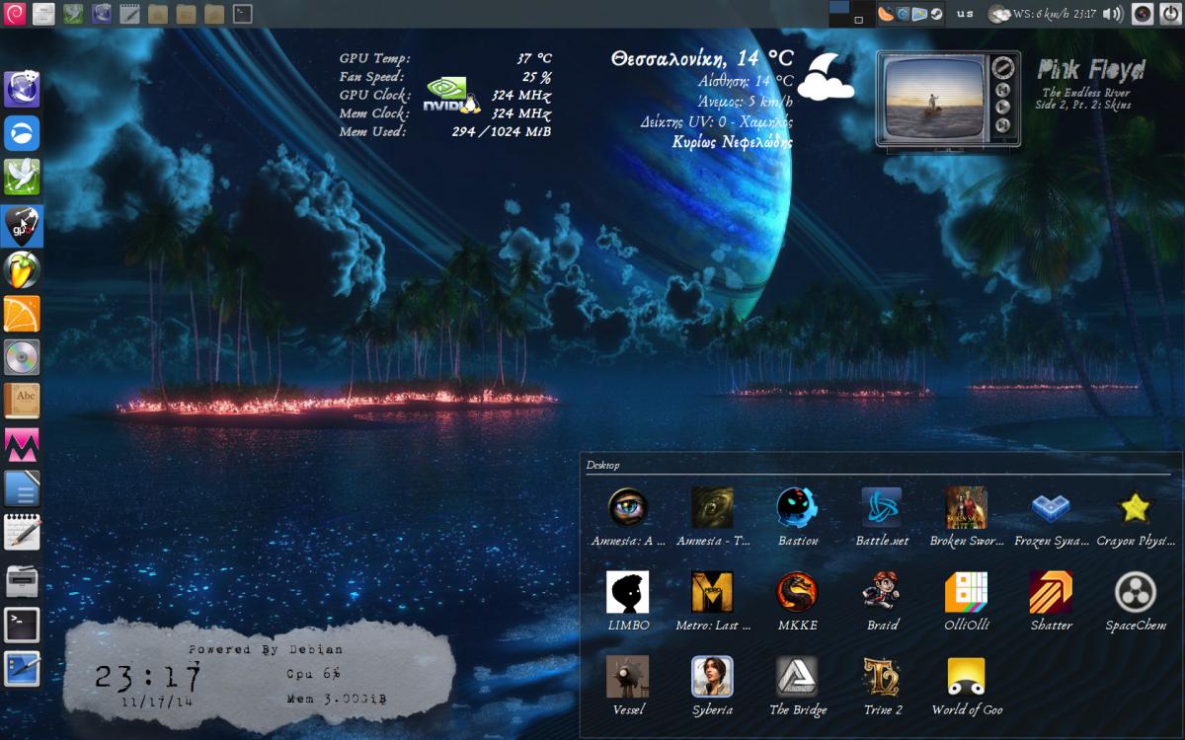Click the orange Clementine tray icon
1185x740 pixels.
pyautogui.click(x=887, y=15)
